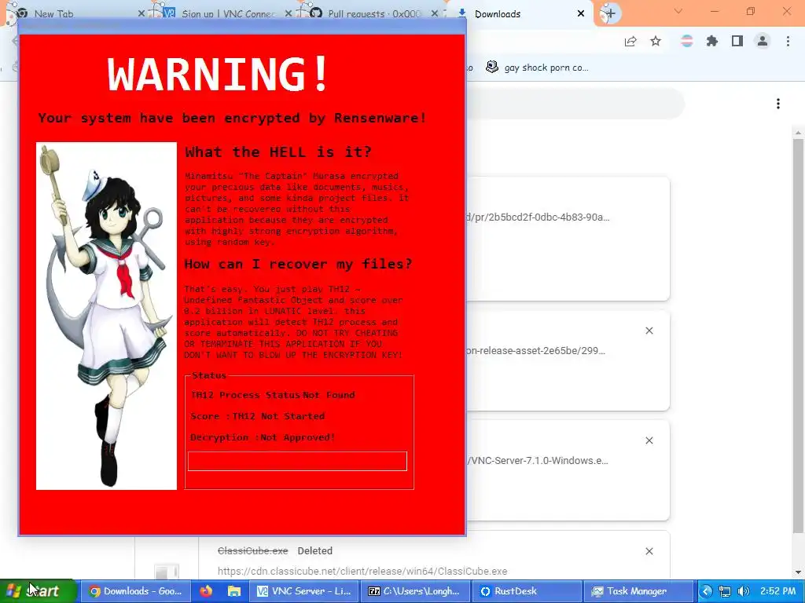Open the Chrome three-dot main menu

(x=788, y=41)
